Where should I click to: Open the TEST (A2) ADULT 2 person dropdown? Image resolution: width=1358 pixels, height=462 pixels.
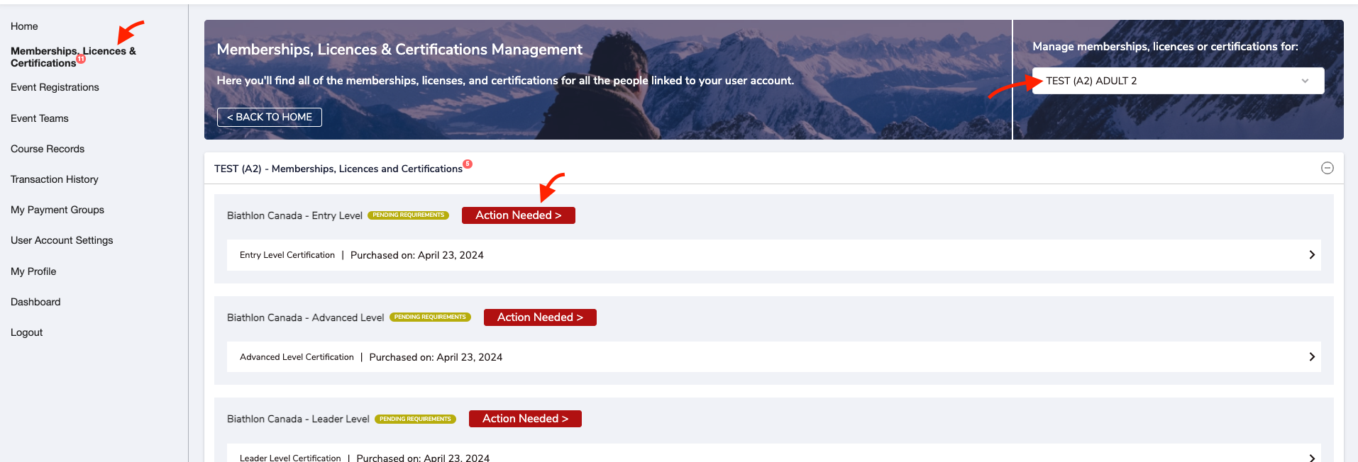tap(1178, 81)
